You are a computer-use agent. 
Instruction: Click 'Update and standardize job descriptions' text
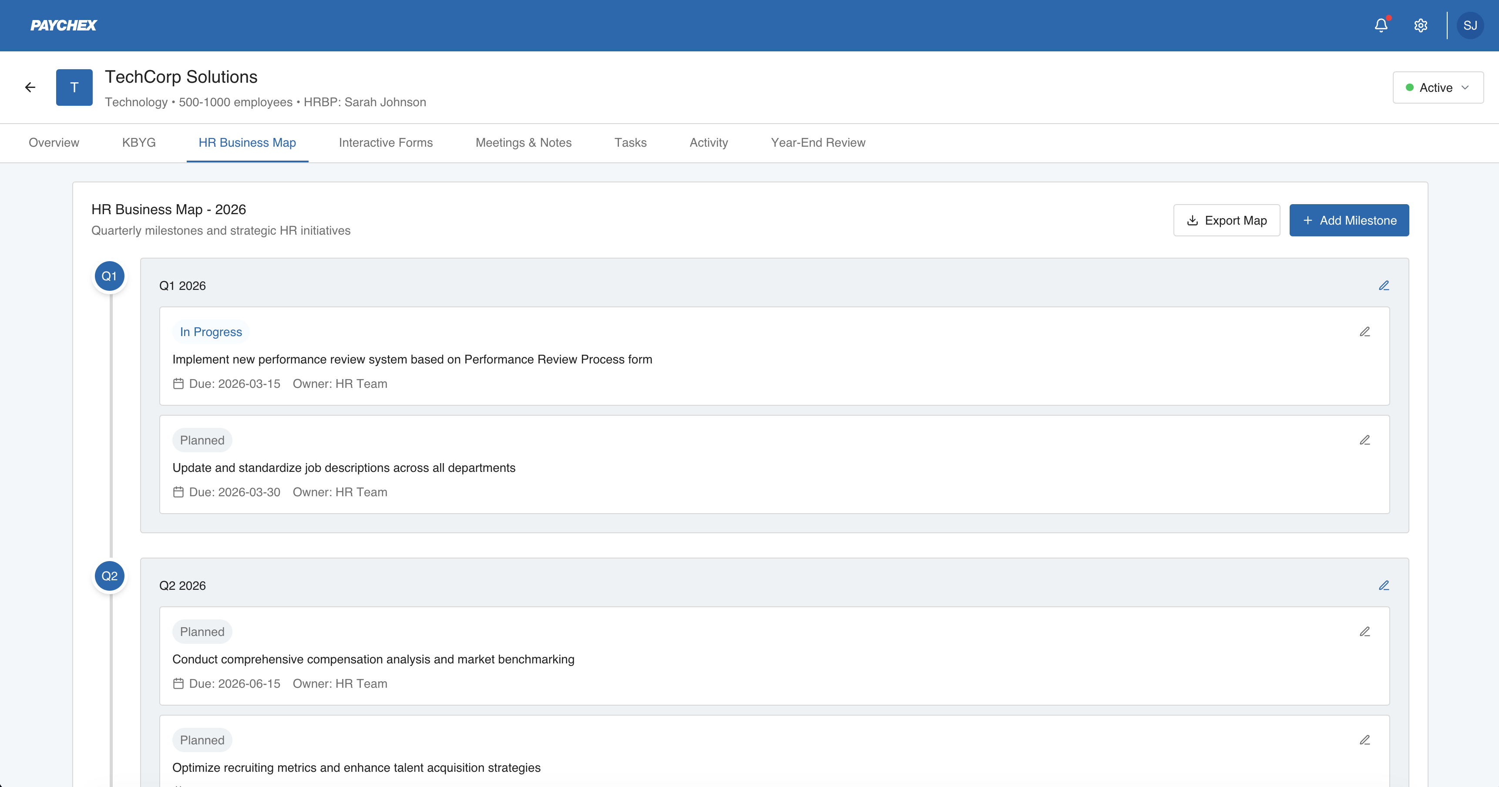coord(344,467)
